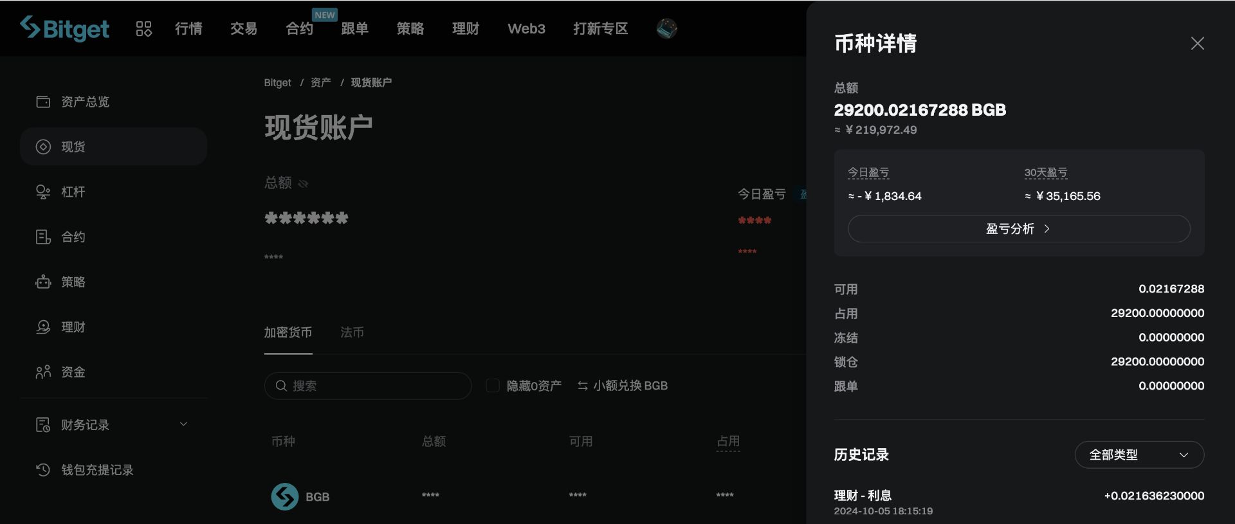Open 打新专区 in top navigation
The width and height of the screenshot is (1235, 524).
(600, 28)
